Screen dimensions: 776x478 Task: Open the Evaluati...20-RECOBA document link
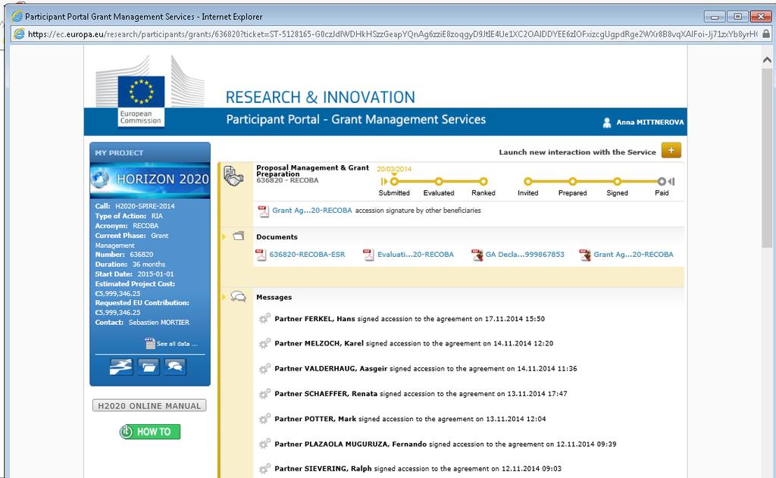pos(416,255)
